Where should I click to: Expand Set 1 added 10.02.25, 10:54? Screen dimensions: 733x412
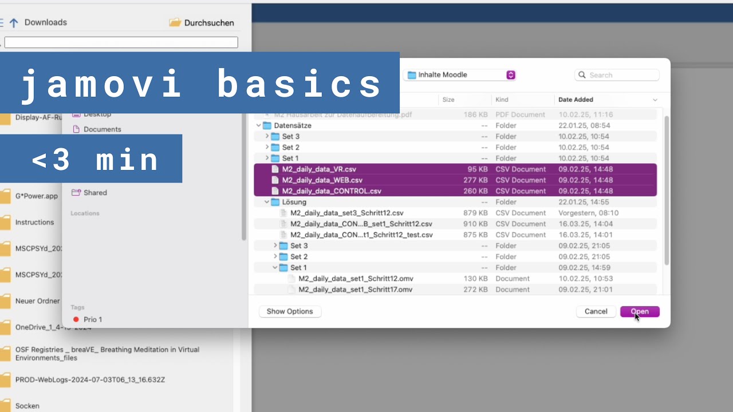click(267, 158)
